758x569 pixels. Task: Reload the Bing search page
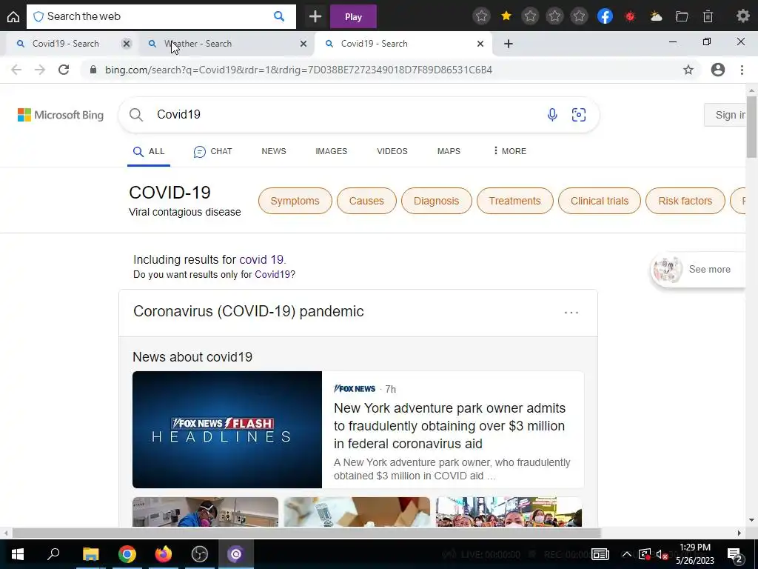[x=64, y=70]
